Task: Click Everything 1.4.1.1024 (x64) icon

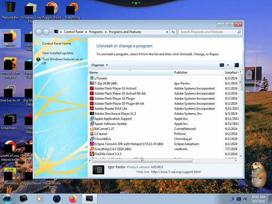Action: coord(92,149)
